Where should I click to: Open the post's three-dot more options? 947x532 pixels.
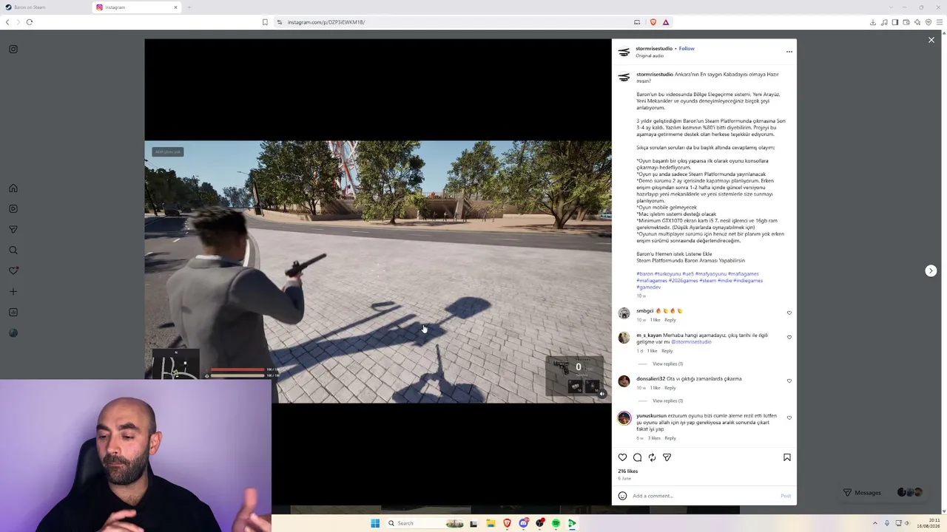coord(789,52)
